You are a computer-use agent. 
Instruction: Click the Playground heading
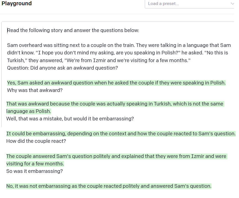(x=17, y=4)
